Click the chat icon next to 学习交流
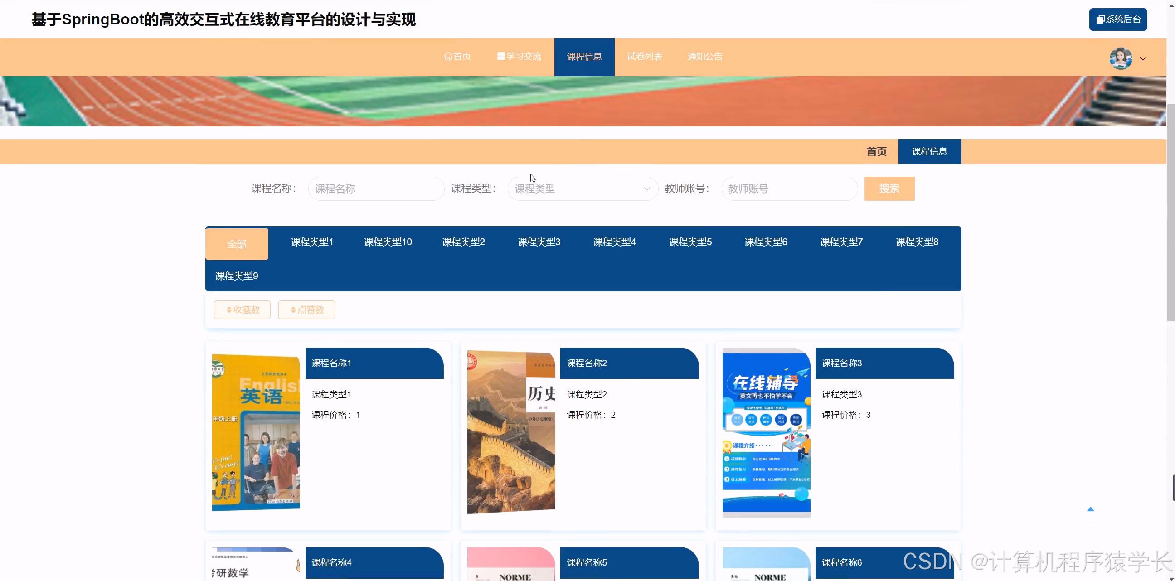This screenshot has height=581, width=1175. (x=501, y=55)
